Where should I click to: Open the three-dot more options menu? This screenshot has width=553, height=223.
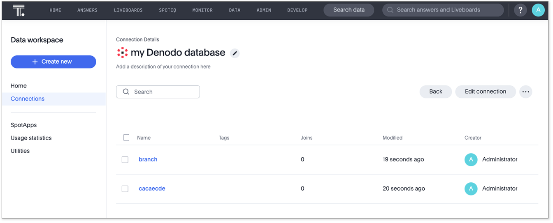pos(525,92)
